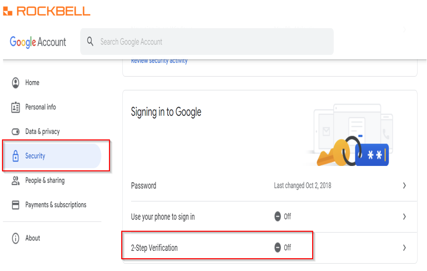
Task: Click the Personal info ID card icon
Action: coord(16,108)
